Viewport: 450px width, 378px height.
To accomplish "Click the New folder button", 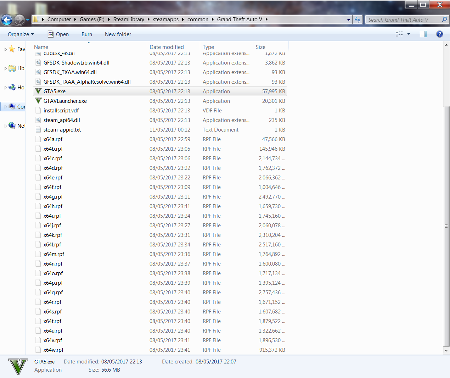I will [x=118, y=34].
